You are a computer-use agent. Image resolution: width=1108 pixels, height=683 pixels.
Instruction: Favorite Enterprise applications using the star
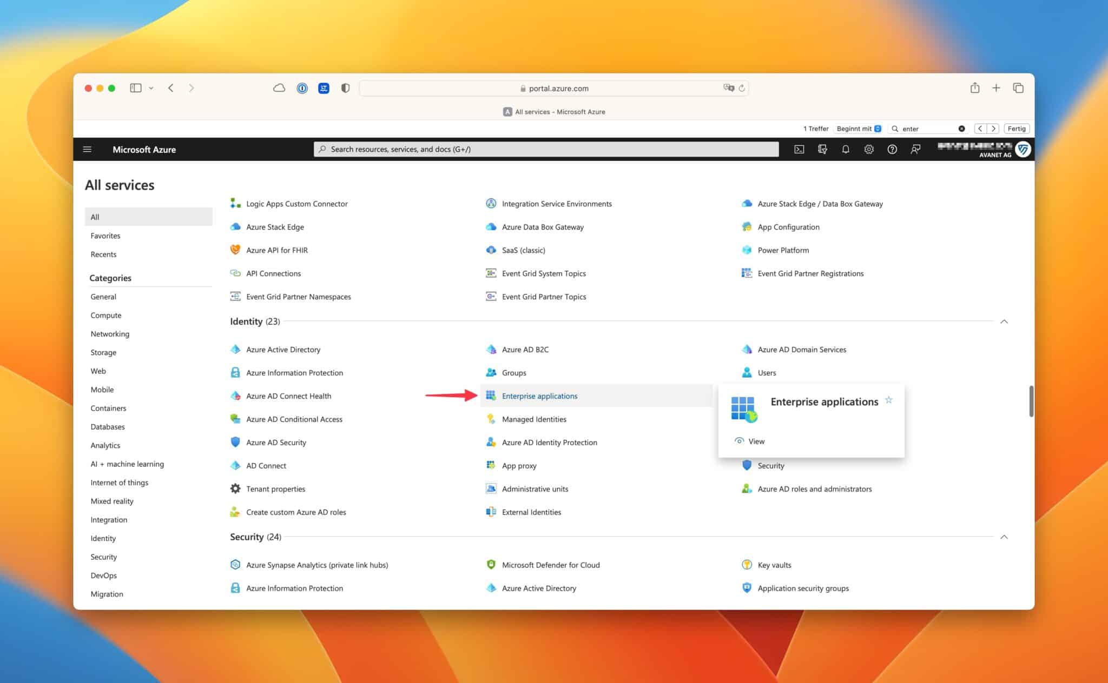click(888, 400)
